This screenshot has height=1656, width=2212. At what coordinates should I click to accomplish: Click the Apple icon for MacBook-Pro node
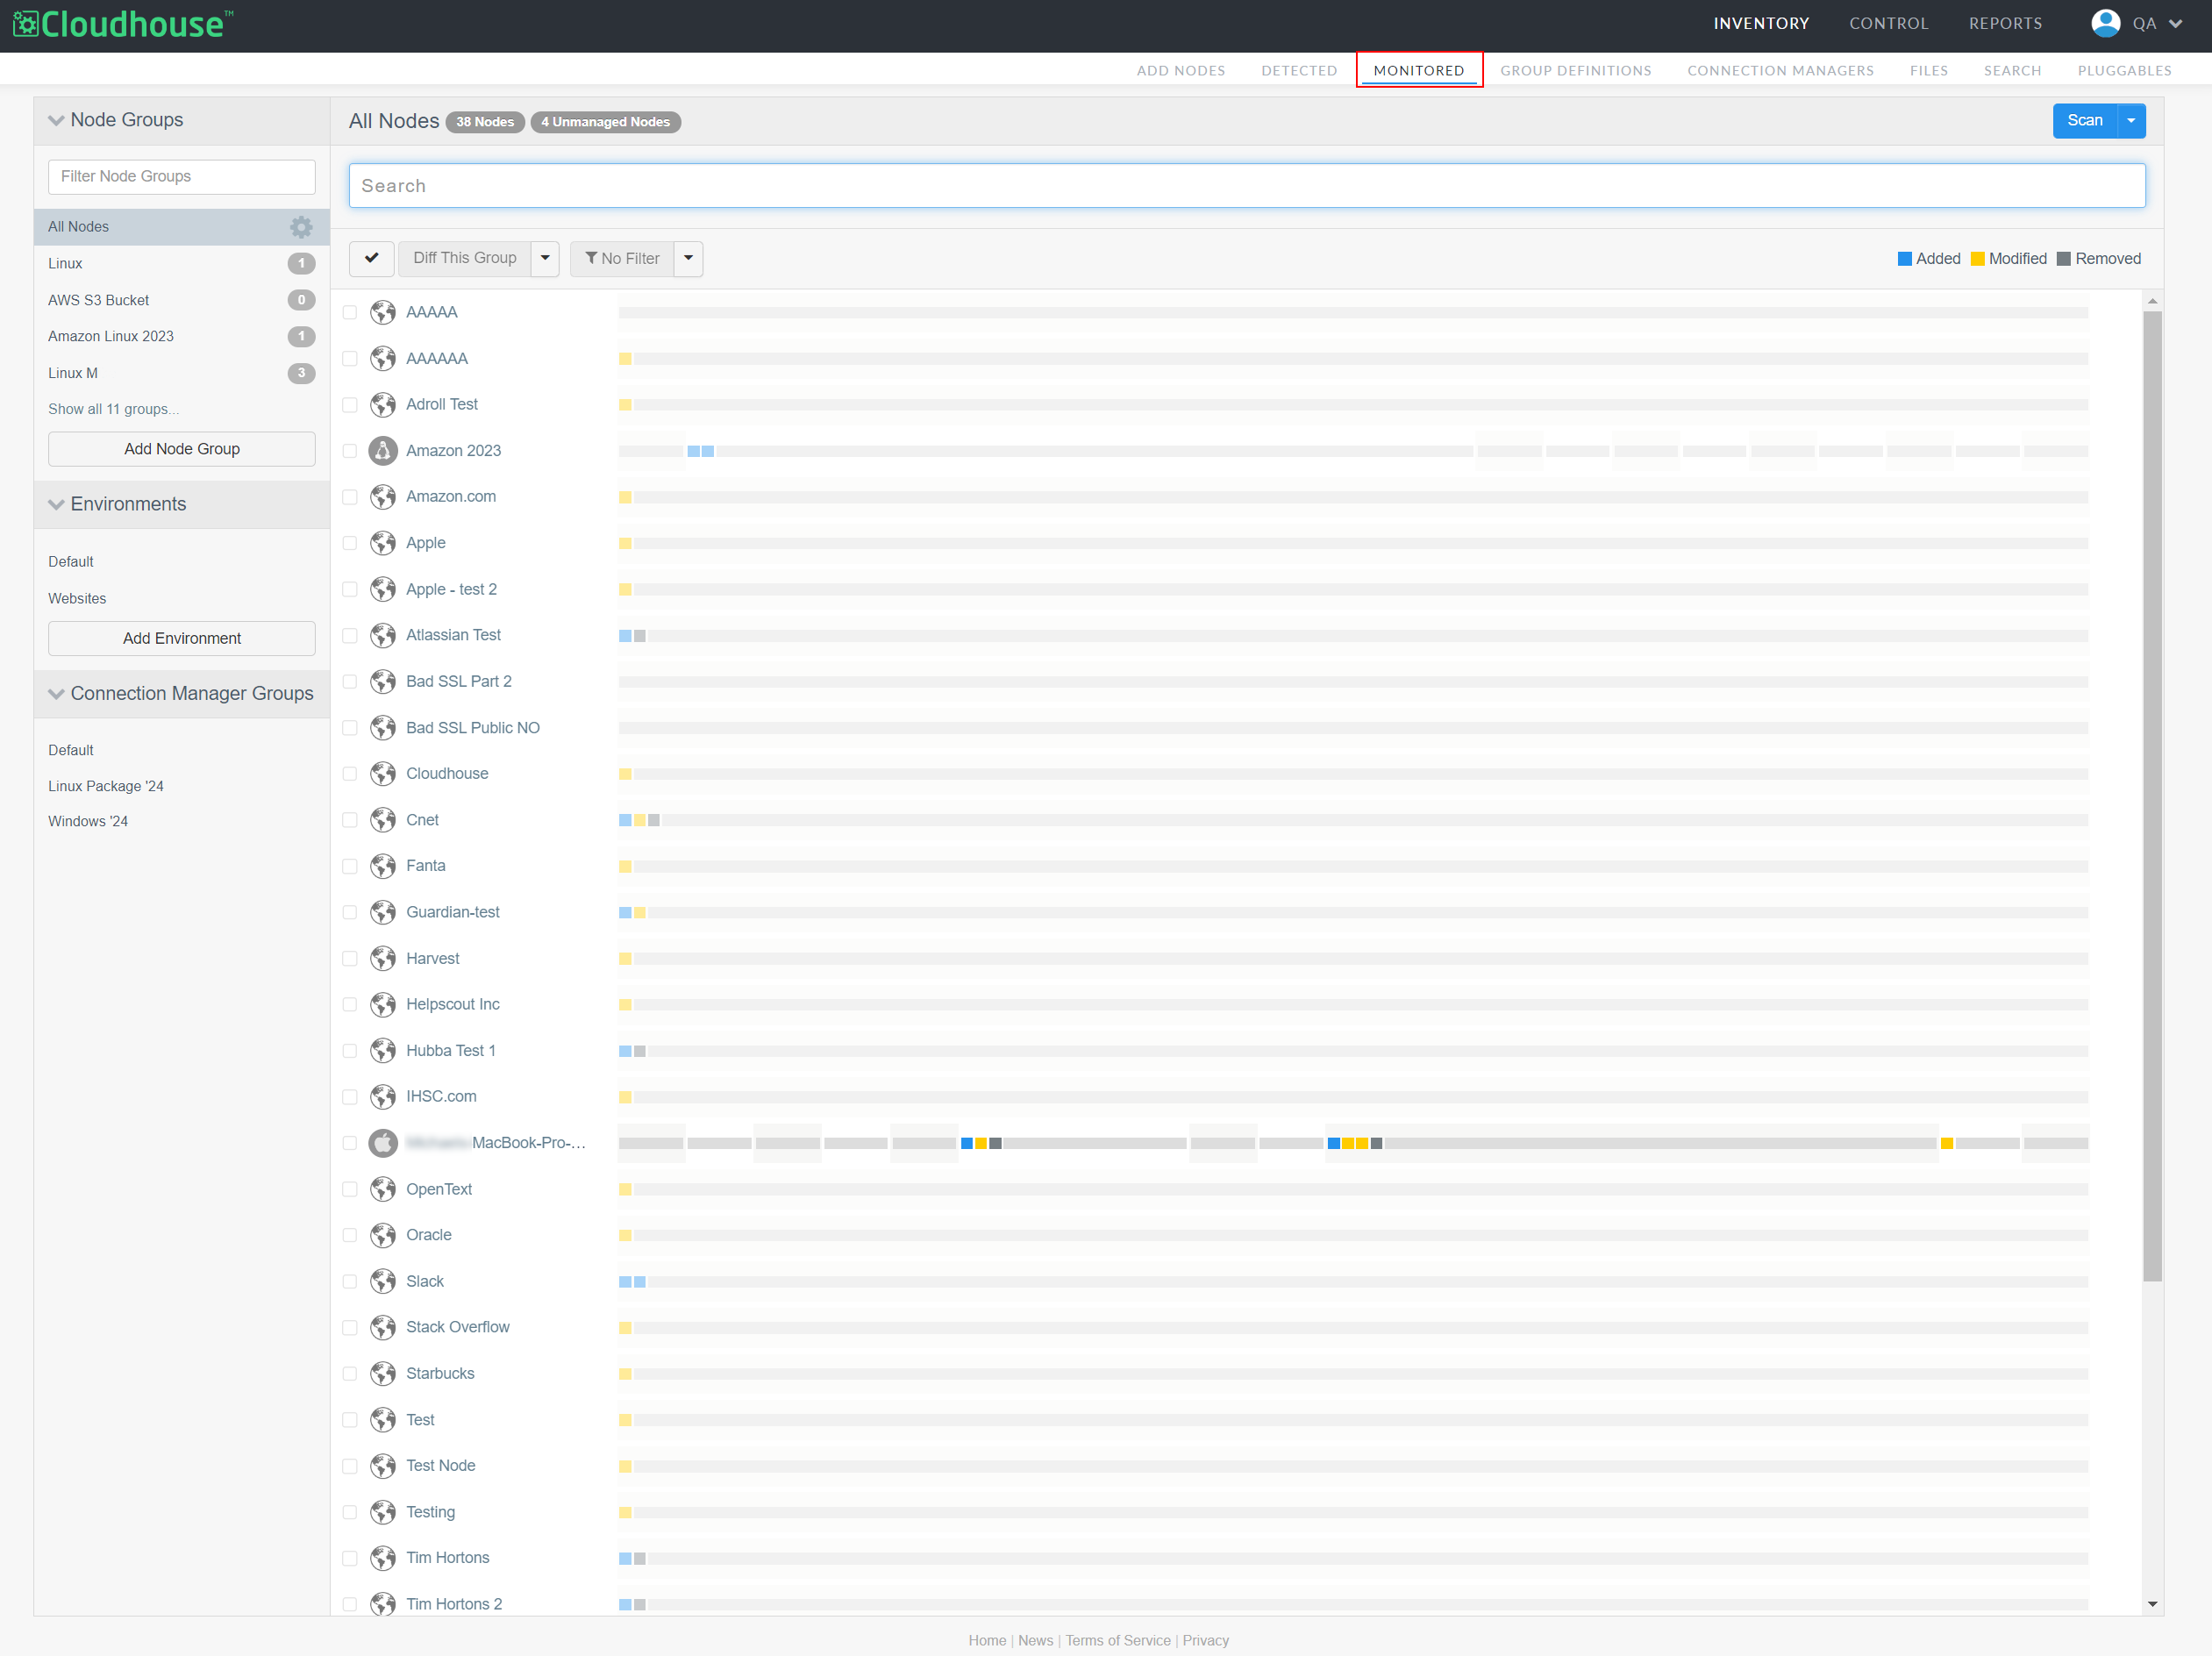click(383, 1143)
